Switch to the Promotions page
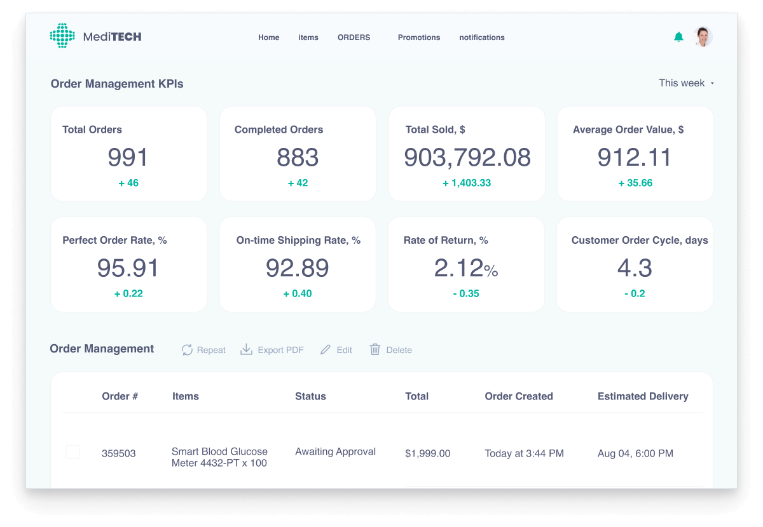 point(418,37)
